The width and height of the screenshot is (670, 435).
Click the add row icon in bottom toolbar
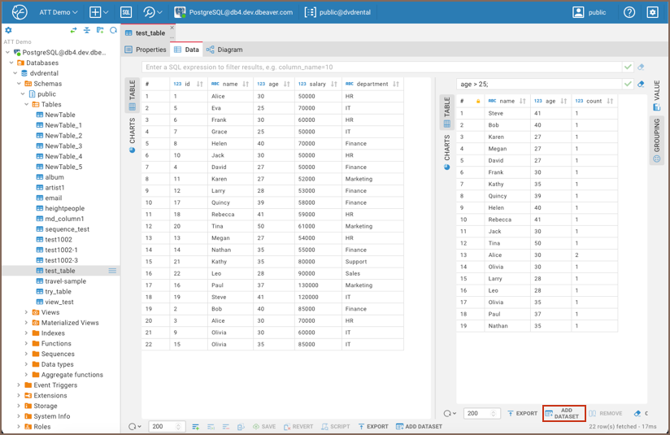195,426
